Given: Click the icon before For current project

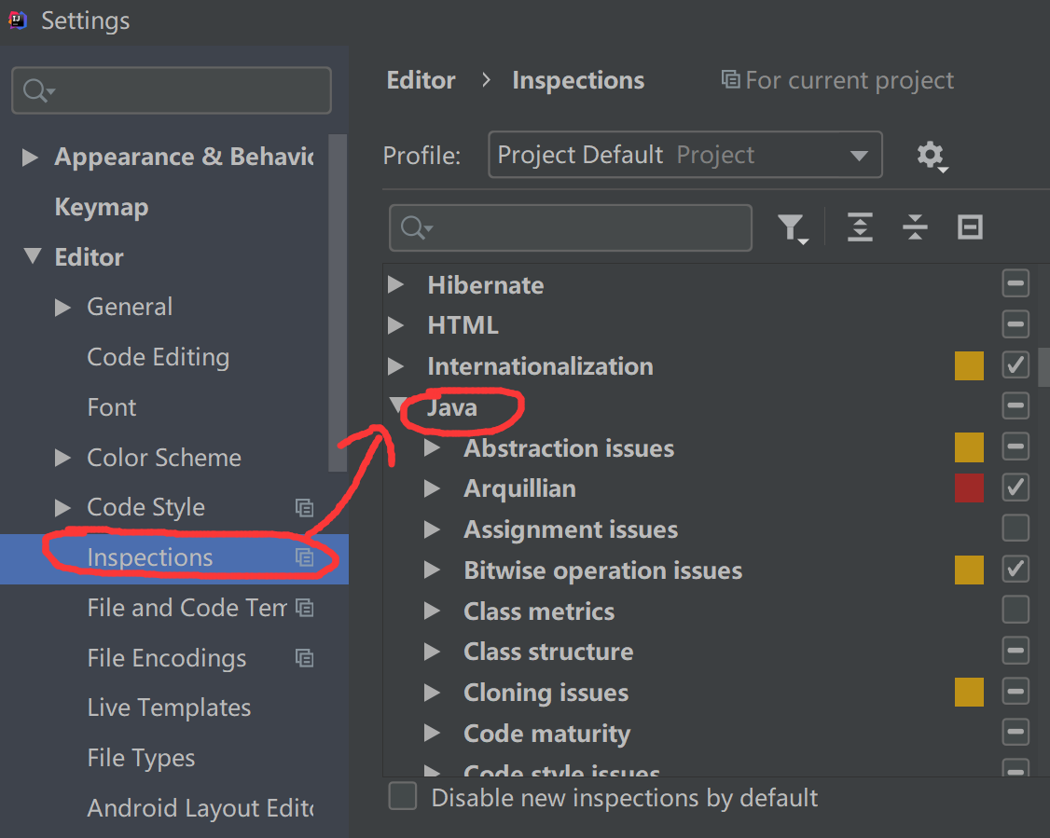Looking at the screenshot, I should click(x=730, y=79).
